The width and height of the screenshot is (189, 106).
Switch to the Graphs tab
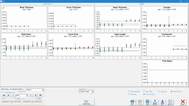pyautogui.click(x=142, y=4)
